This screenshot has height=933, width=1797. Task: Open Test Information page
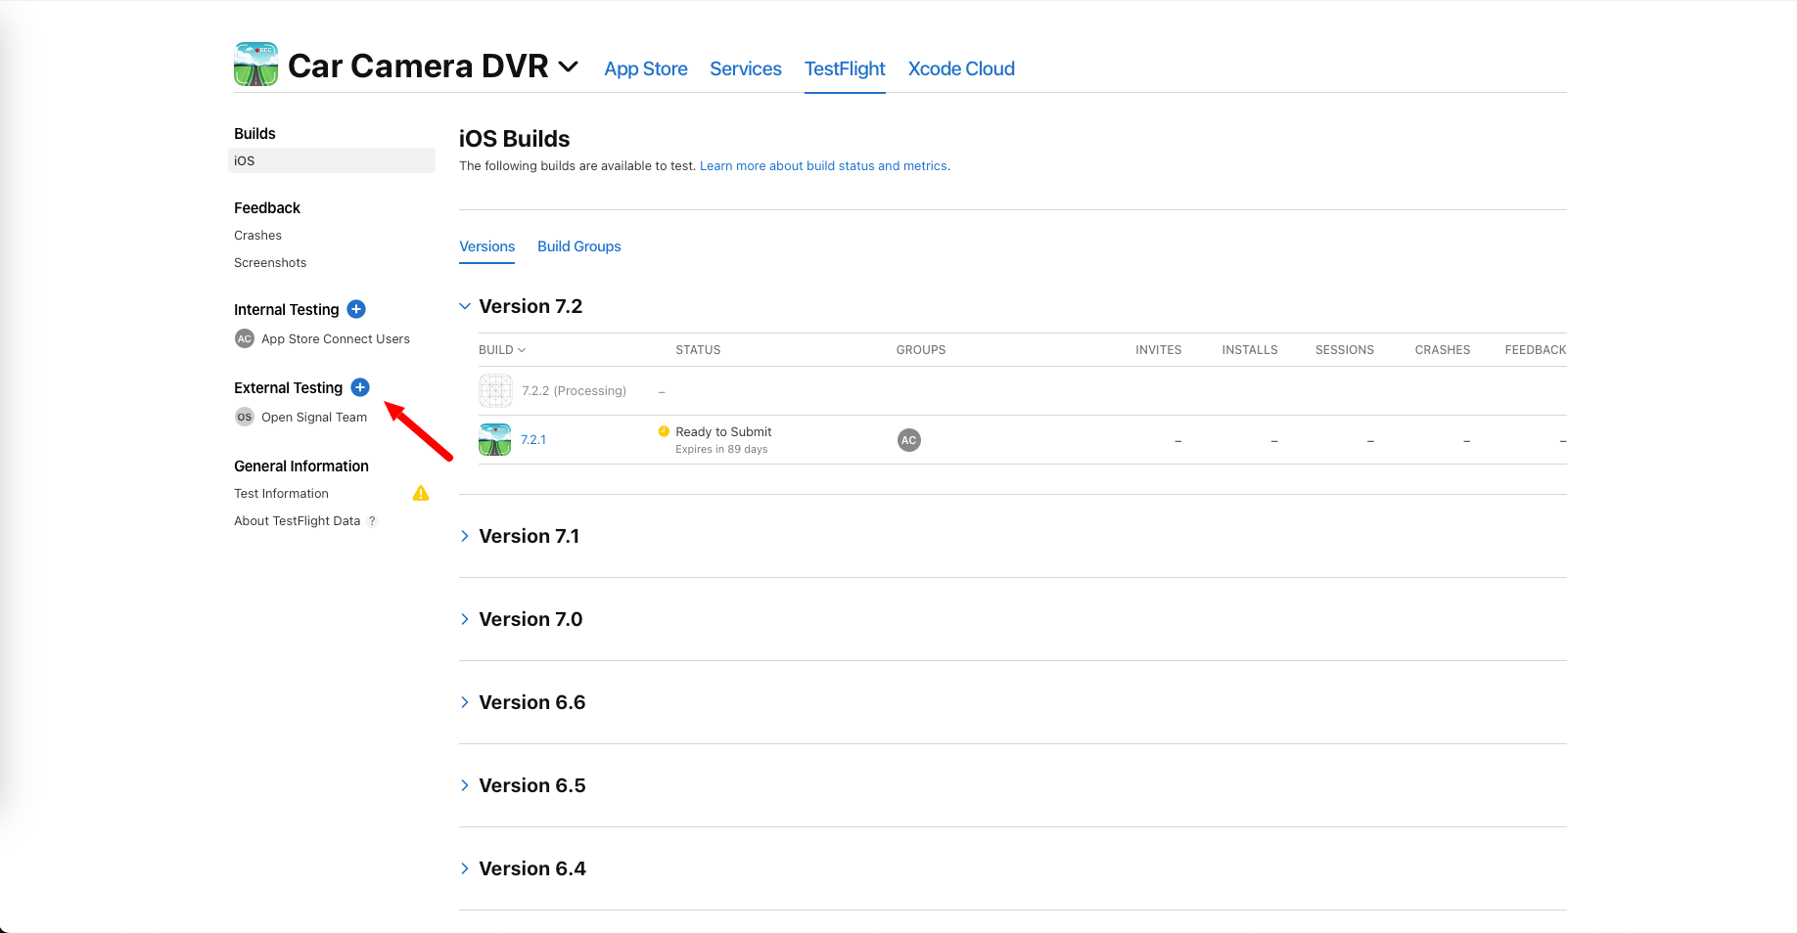281,494
